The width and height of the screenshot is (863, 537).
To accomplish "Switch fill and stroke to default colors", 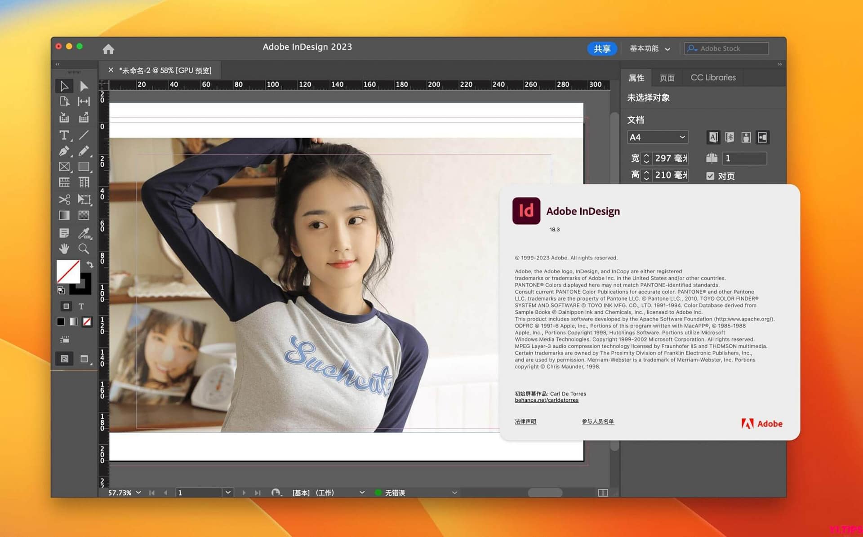I will tap(61, 290).
